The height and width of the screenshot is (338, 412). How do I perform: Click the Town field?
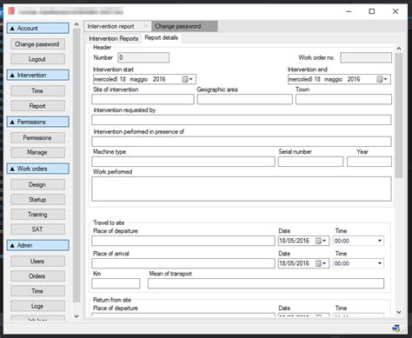pos(343,99)
